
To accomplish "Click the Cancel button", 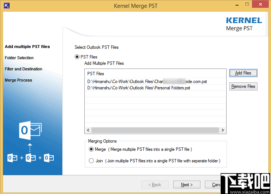I will 213,185.
